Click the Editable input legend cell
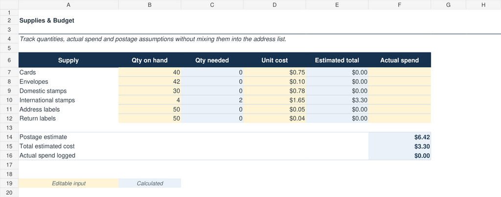501x197 pixels. click(68, 183)
